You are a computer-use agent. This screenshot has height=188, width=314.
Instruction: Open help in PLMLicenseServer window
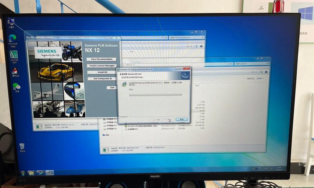pos(201,46)
